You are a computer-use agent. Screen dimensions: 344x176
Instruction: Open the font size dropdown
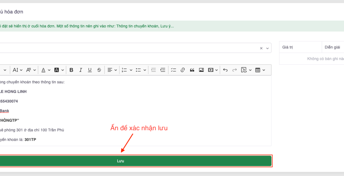[18, 70]
